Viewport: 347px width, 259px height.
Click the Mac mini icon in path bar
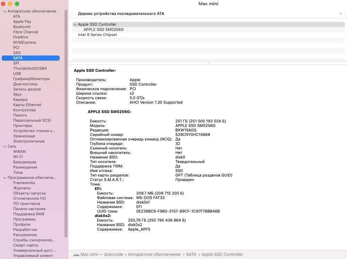76,255
